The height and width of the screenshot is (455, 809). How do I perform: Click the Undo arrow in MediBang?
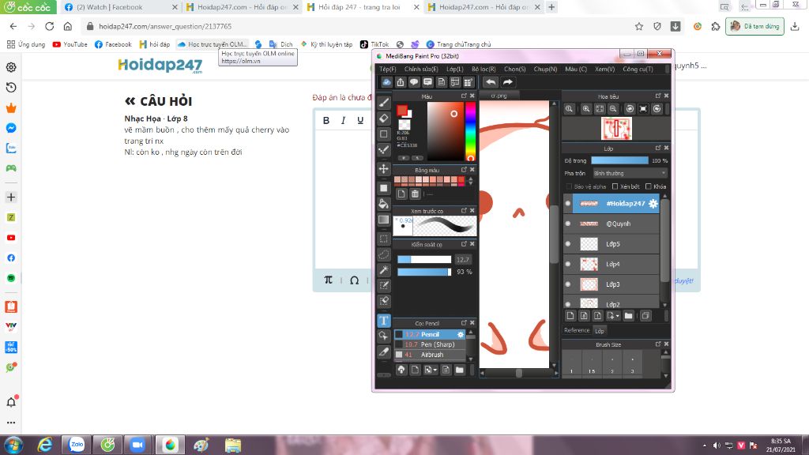491,82
